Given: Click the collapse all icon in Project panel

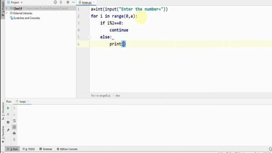Looking at the screenshot, I should click(x=61, y=2).
